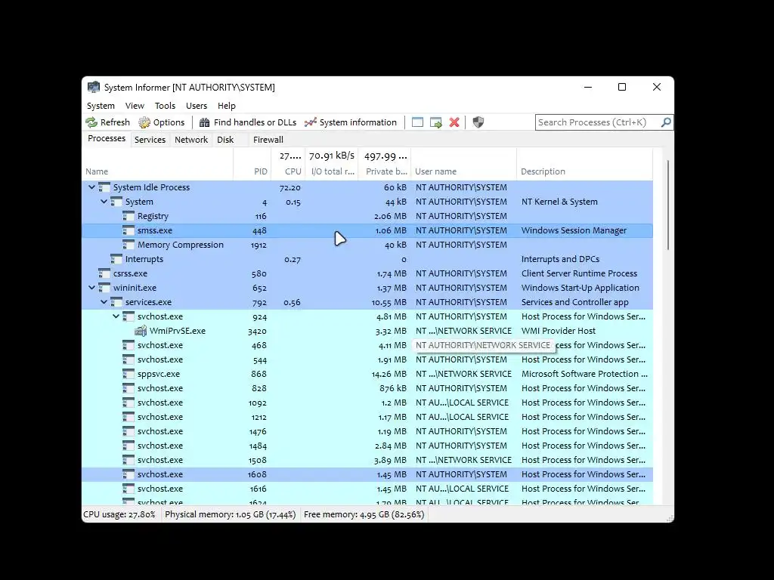Click the icon of svchost.exe PID 1484
This screenshot has width=774, height=580.
click(128, 446)
